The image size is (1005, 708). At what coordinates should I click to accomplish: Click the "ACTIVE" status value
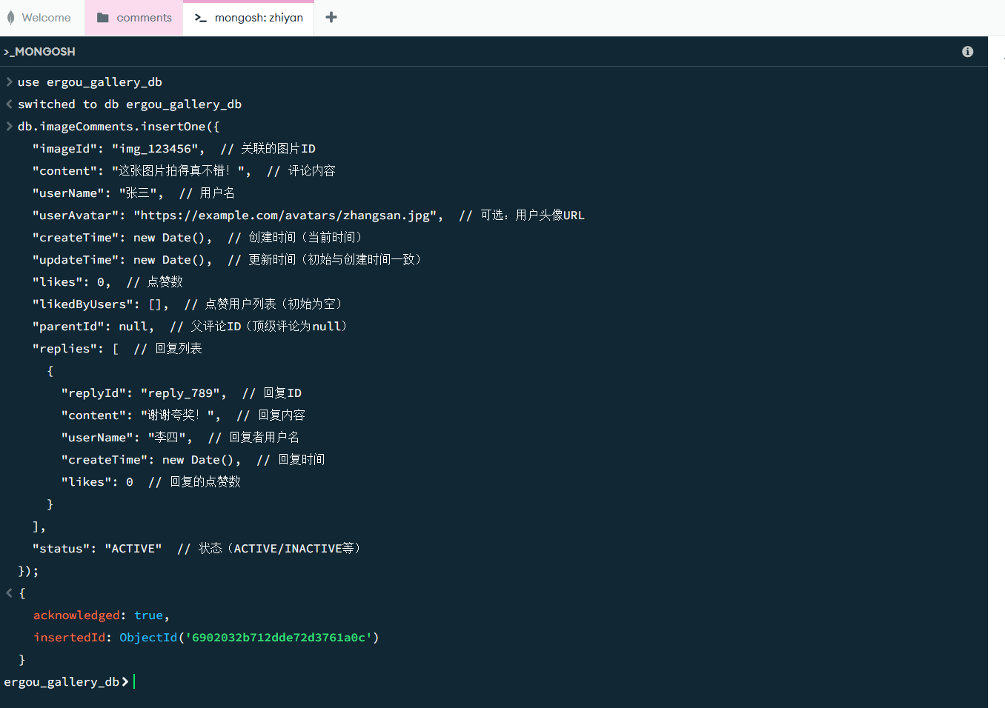[x=133, y=549]
